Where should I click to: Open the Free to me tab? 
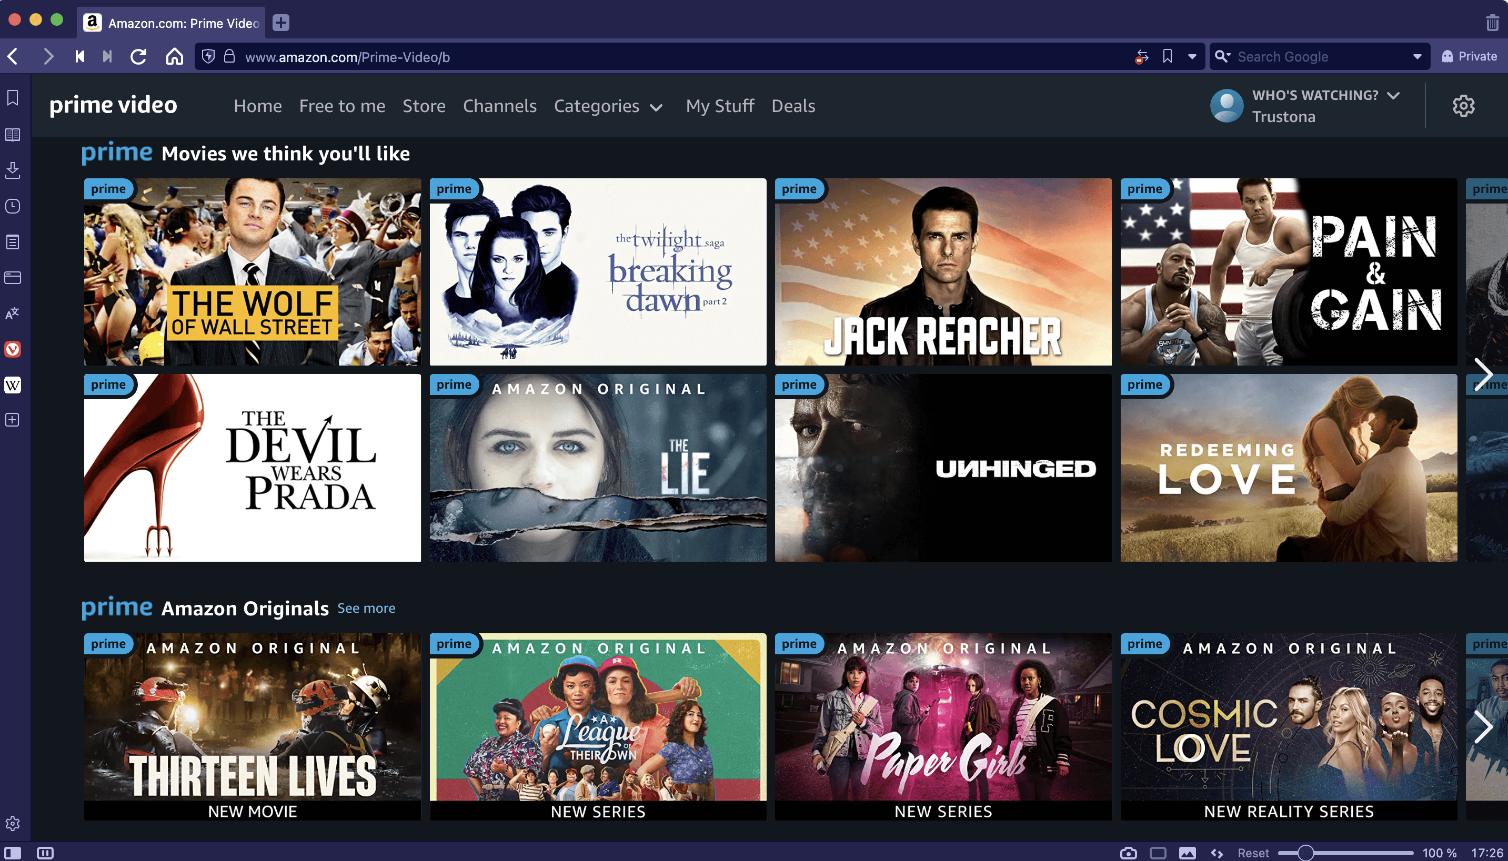(x=342, y=106)
